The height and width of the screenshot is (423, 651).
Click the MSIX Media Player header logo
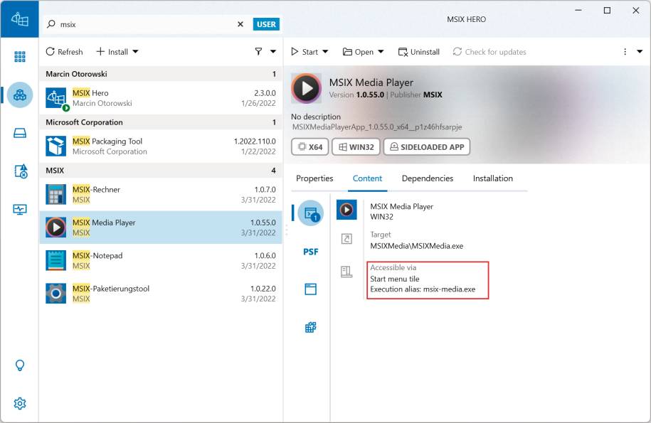[307, 88]
